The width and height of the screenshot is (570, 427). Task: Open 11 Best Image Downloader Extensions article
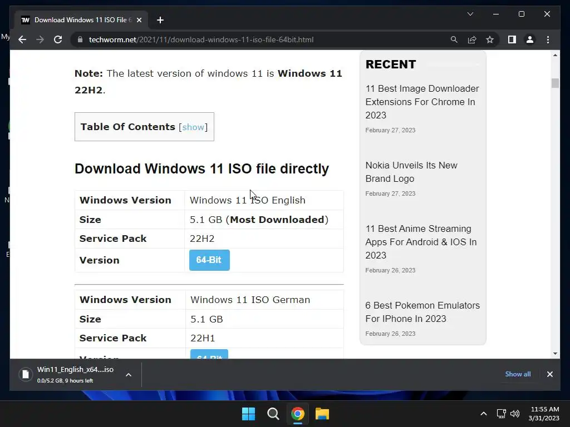coord(422,102)
